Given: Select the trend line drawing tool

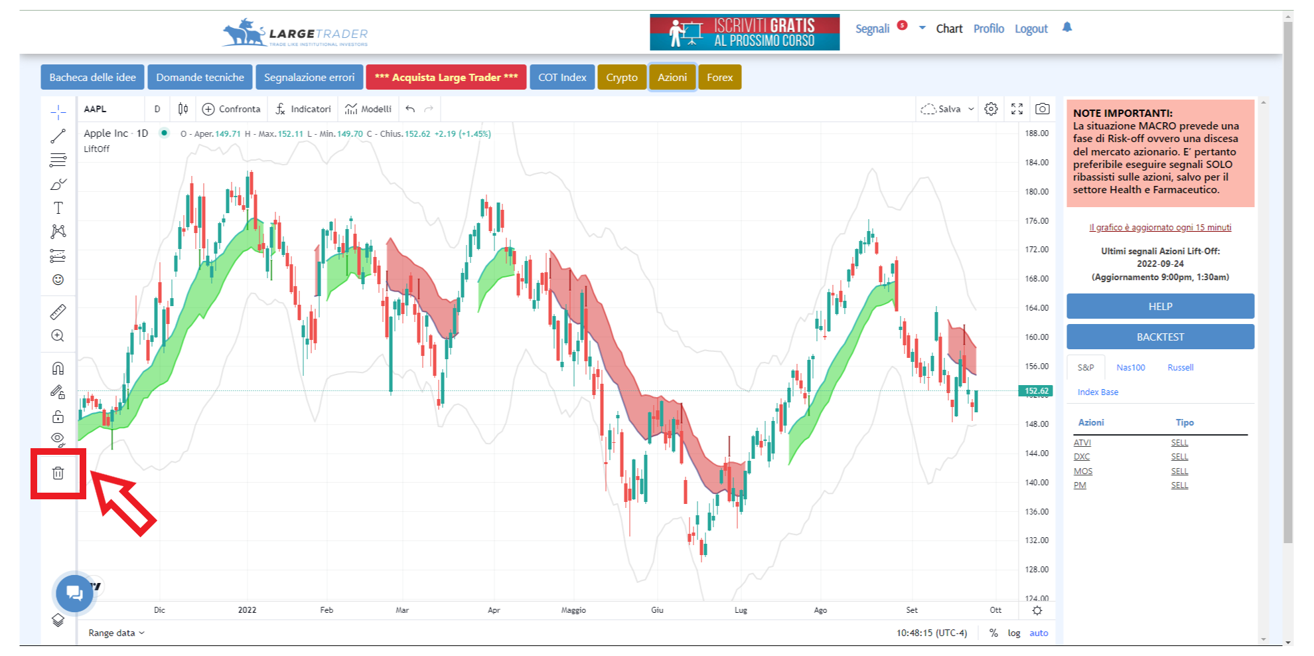Looking at the screenshot, I should 58,136.
